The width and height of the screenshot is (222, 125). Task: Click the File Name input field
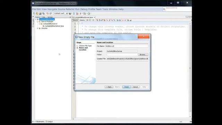(127, 46)
